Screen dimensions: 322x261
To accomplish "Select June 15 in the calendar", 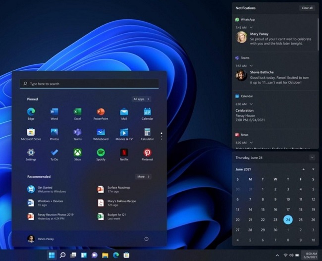I will click(263, 209).
